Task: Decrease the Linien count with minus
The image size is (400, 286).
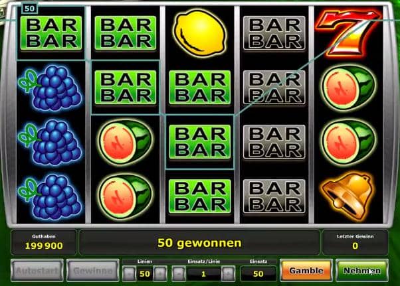Action: tap(129, 274)
